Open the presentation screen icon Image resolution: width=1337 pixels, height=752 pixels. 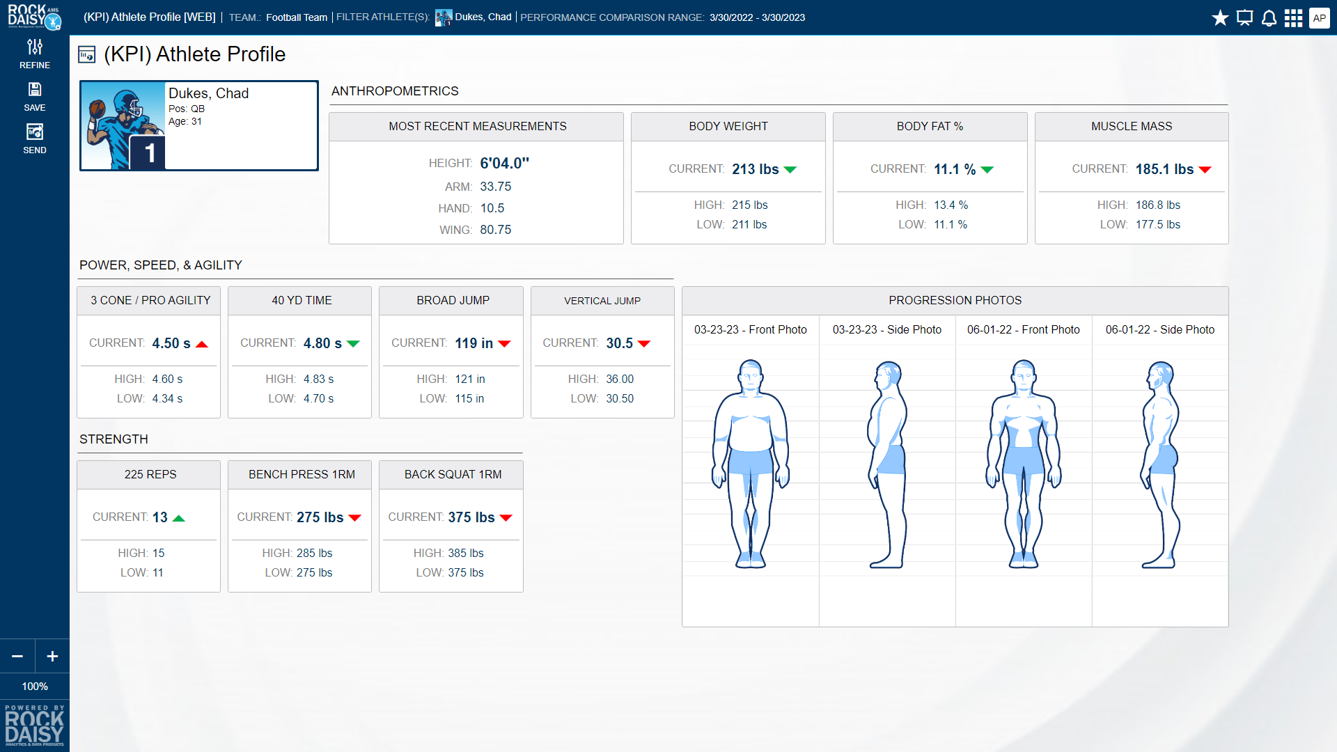(x=1244, y=18)
